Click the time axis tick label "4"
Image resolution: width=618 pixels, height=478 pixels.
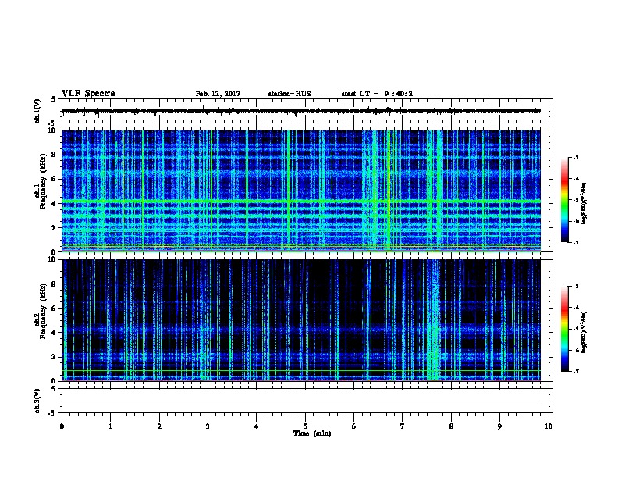click(257, 426)
